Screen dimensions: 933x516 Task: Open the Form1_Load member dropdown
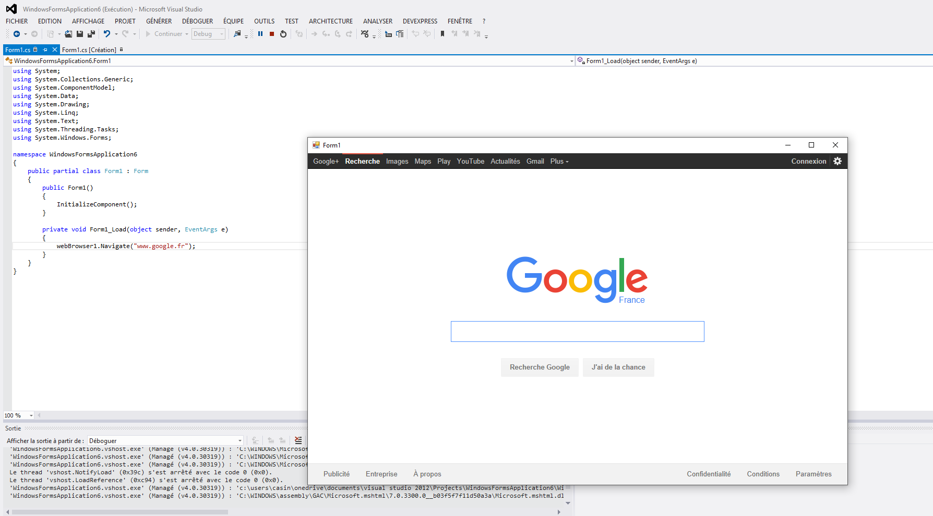754,61
